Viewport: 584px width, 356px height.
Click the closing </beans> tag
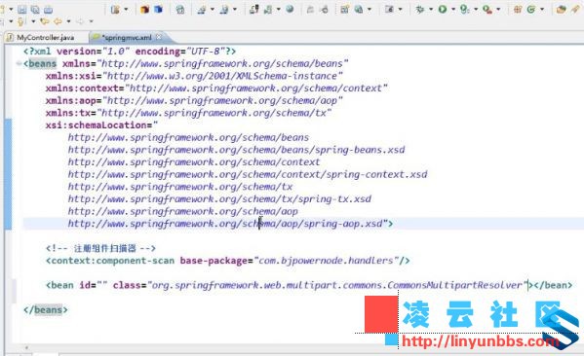(x=46, y=309)
